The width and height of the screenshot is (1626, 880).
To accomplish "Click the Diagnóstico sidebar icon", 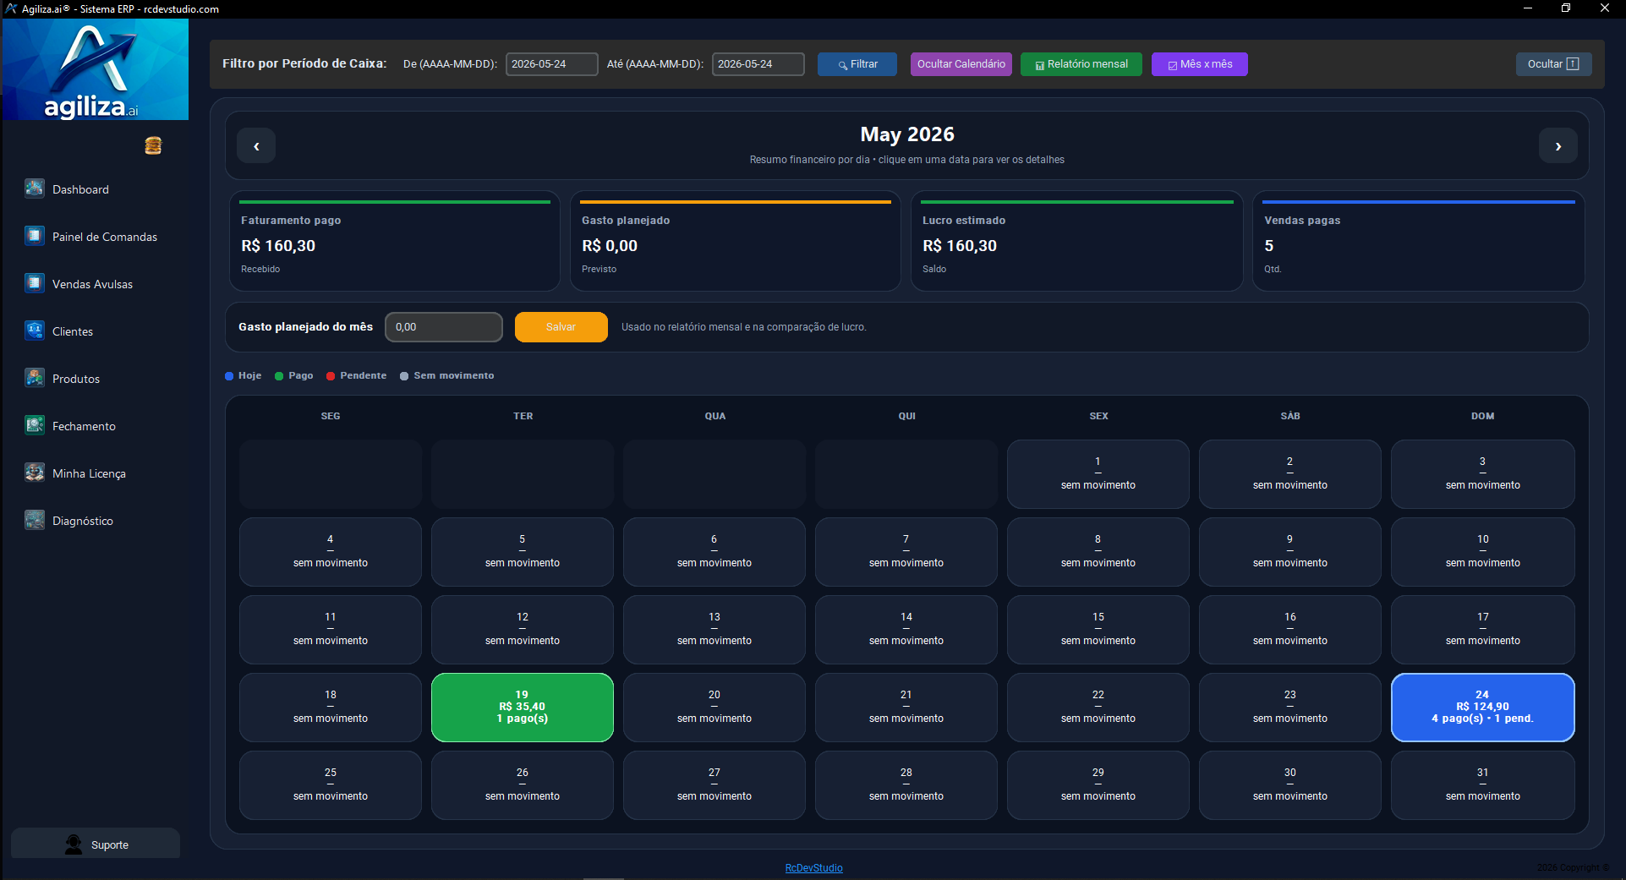I will point(35,520).
